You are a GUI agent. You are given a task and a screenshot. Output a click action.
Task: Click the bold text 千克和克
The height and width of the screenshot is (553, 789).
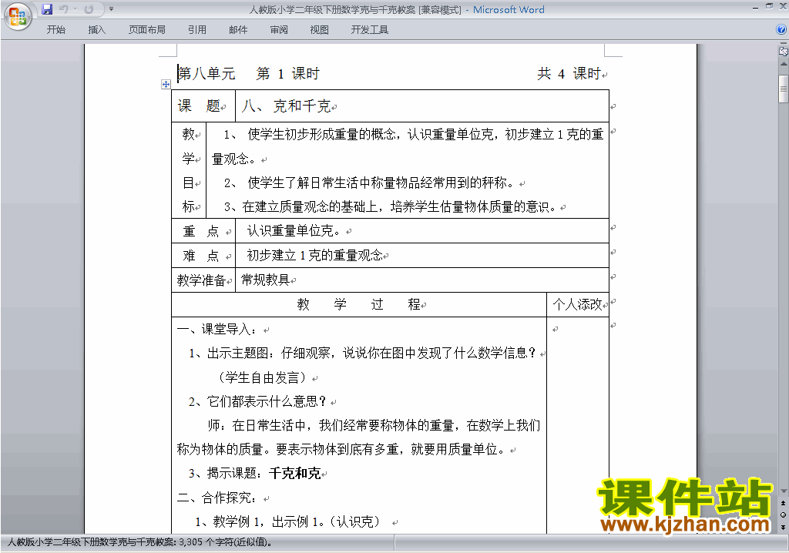295,474
